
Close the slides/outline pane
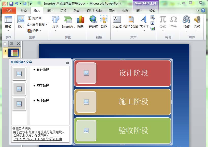tap(18, 44)
